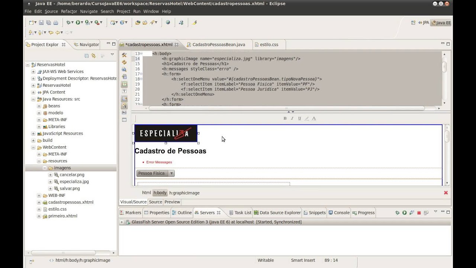Start the server in debug mode icon
Screen dimensions: 476x268
[x=397, y=213]
